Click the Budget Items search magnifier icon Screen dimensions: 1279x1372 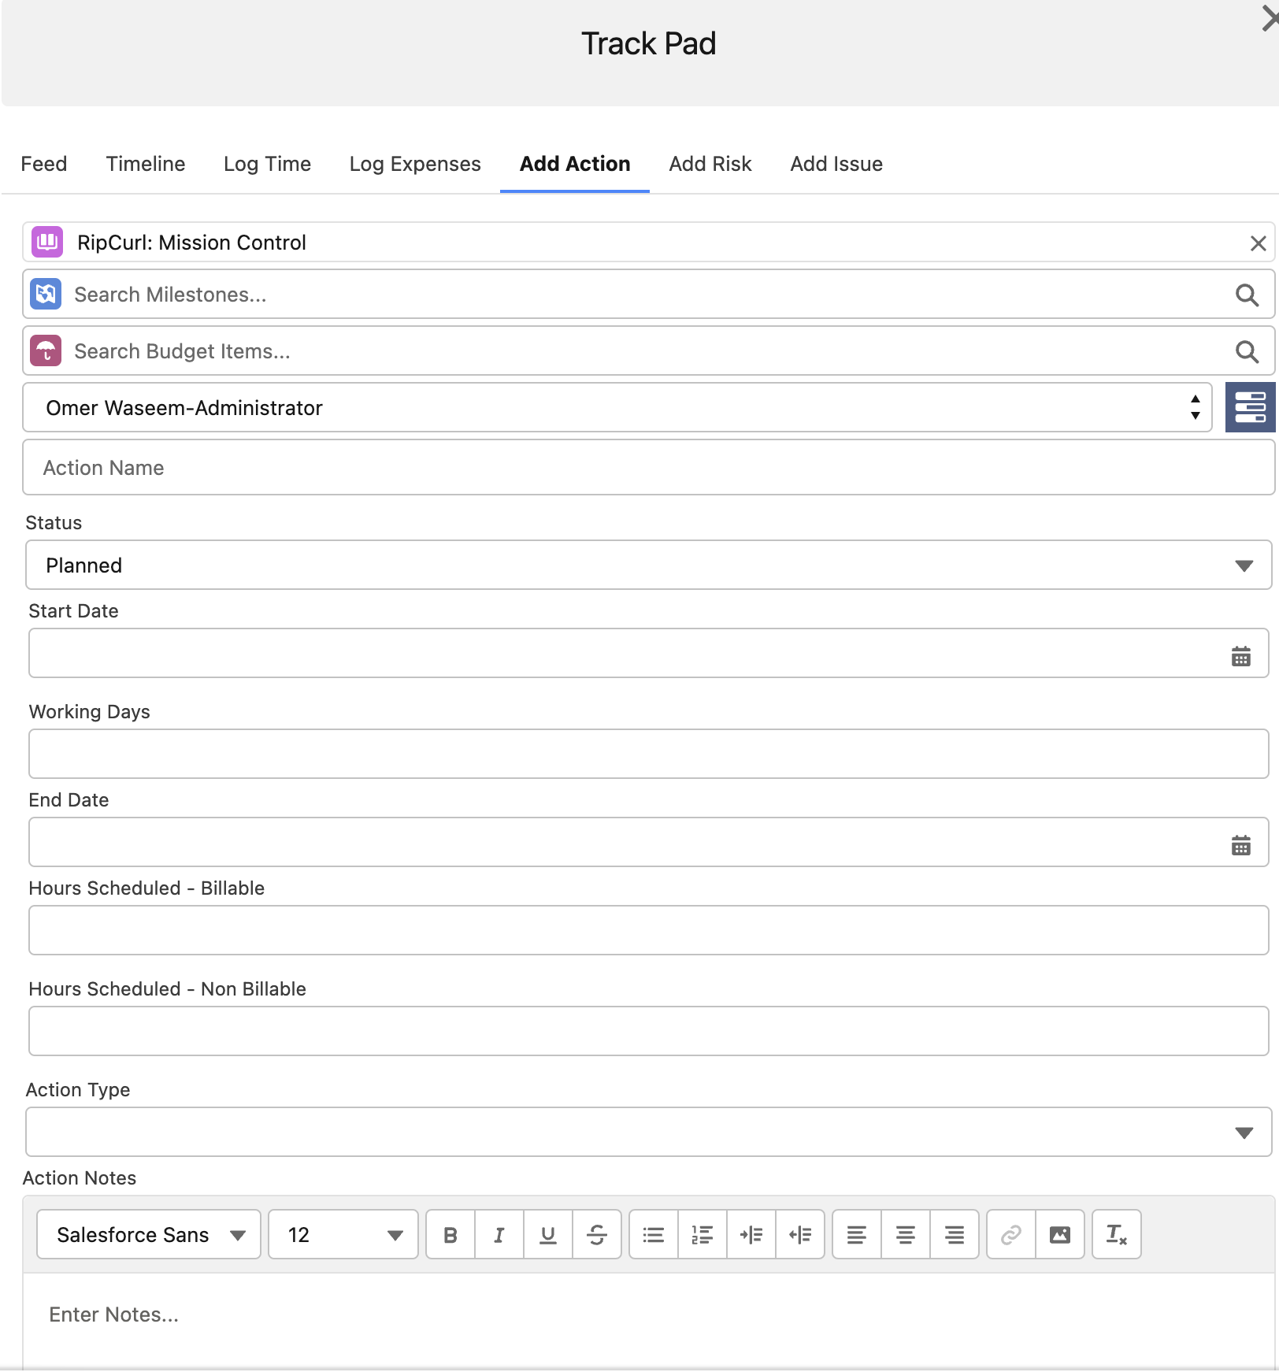[1247, 351]
